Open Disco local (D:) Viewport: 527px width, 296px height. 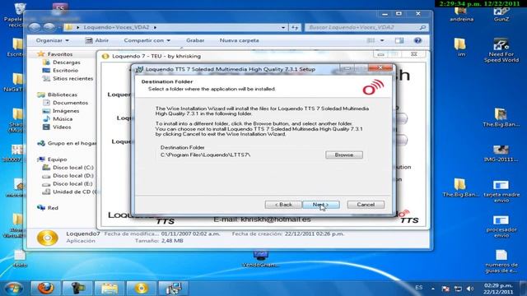tap(73, 175)
